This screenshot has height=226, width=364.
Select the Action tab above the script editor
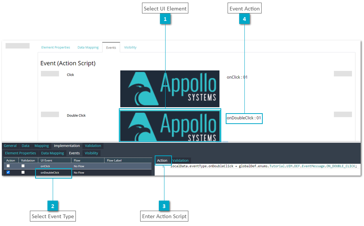point(162,160)
